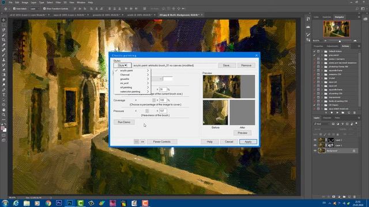Screen dimensions: 369x207
Task: Switch to the Adjustments tab
Action: [332, 46]
